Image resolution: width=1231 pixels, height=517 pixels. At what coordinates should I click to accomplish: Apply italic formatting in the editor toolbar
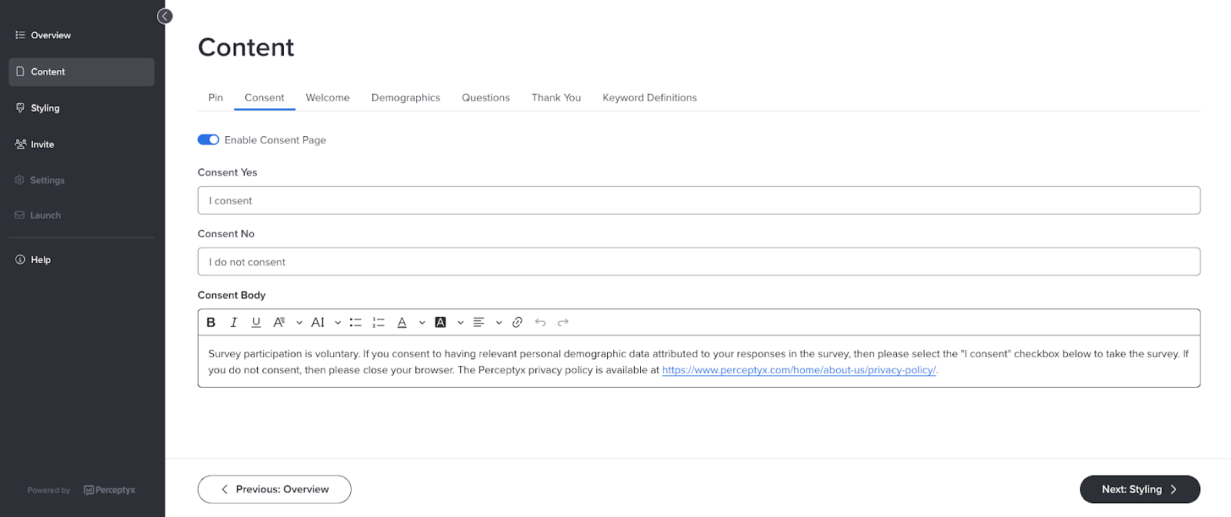click(234, 322)
